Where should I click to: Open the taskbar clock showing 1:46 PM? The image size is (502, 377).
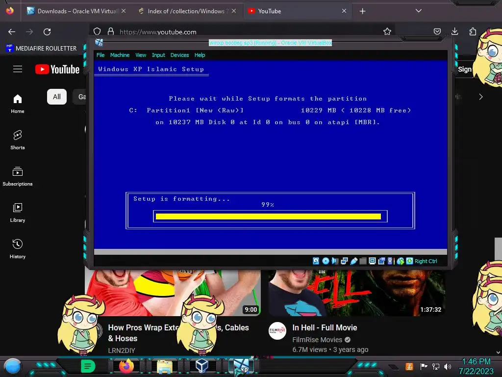pos(477,366)
